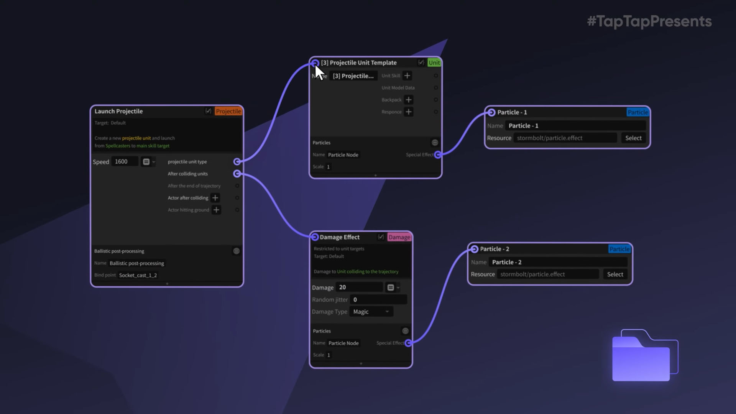Click the projectile unit type output port
Image resolution: width=736 pixels, height=414 pixels.
click(x=237, y=162)
